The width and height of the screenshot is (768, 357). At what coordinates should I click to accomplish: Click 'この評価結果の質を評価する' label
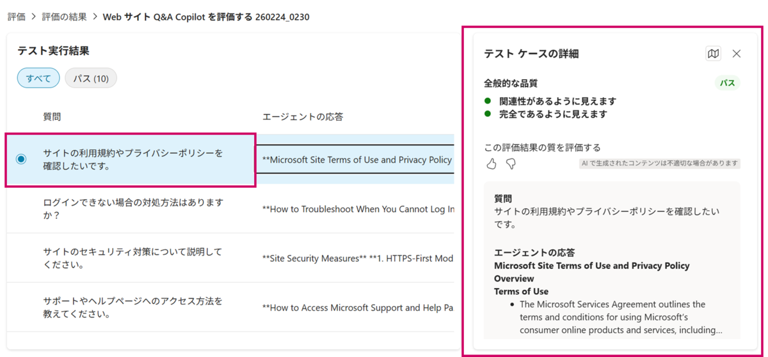coord(542,147)
